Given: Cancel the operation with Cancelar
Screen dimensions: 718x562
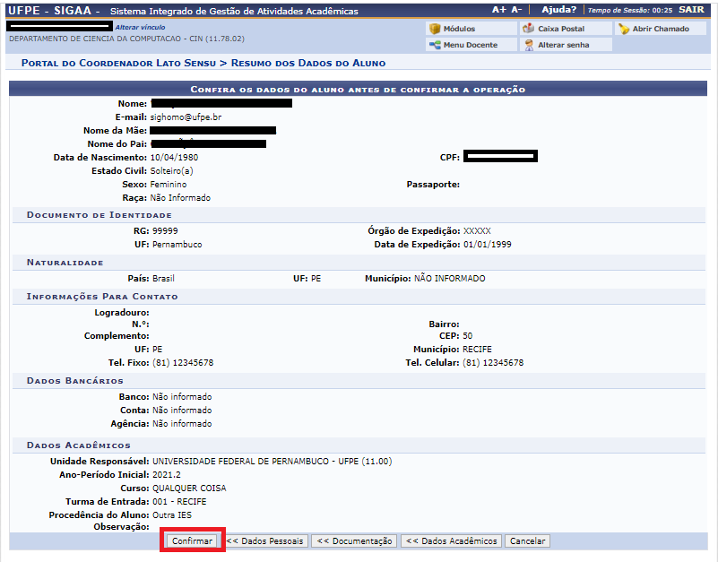Looking at the screenshot, I should (x=527, y=541).
